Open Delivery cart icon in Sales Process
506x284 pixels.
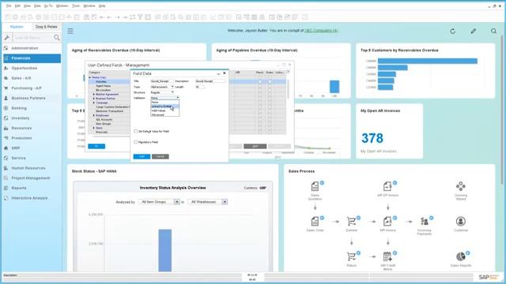pos(351,222)
